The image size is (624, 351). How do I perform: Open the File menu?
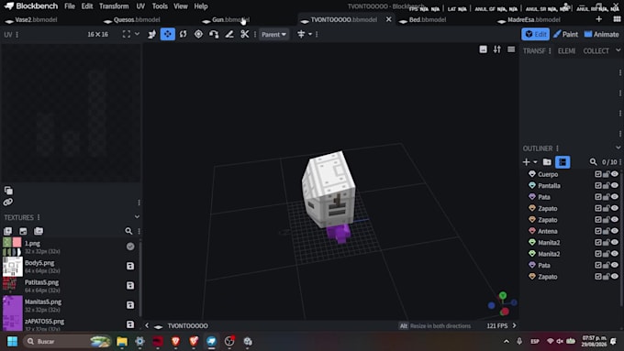(70, 6)
